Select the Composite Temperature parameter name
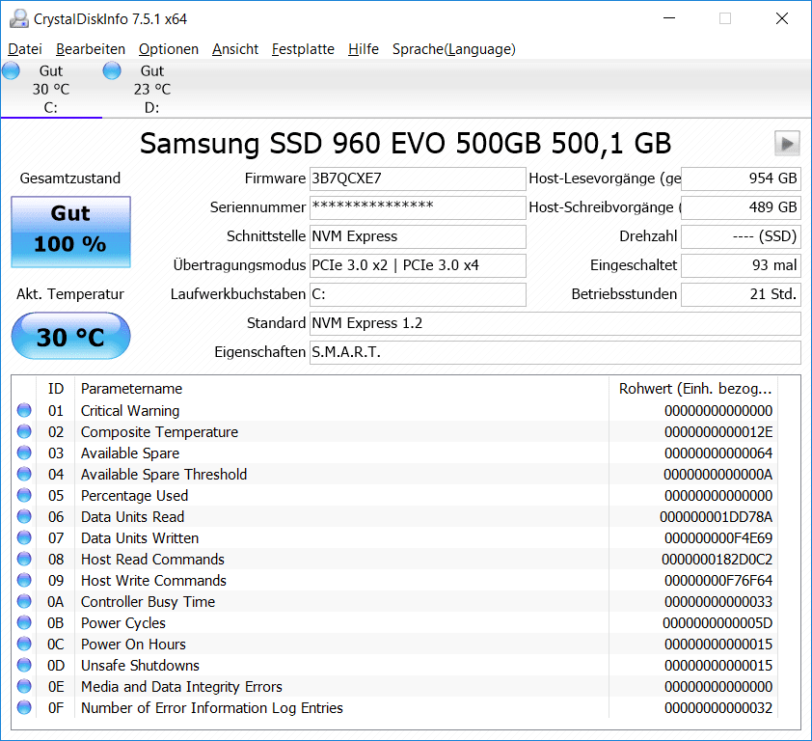The image size is (812, 741). 159,432
